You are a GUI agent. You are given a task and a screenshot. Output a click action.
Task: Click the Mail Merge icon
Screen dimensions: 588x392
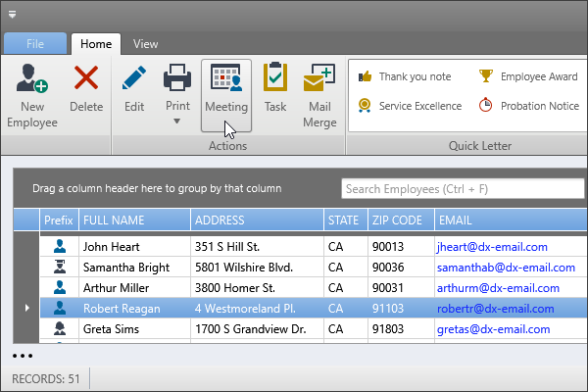(x=319, y=79)
